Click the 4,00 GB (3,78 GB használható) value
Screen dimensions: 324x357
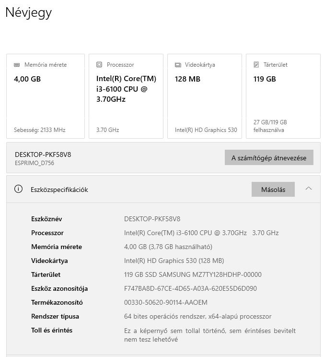pos(168,247)
